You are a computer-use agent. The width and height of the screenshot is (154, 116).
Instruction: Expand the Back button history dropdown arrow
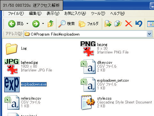pos(28,23)
